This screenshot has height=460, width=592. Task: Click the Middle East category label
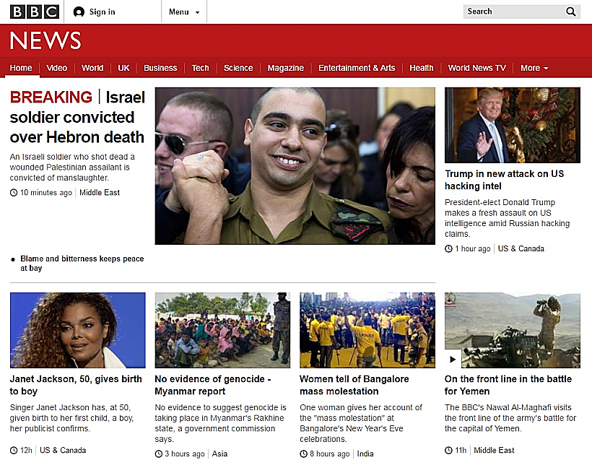tap(99, 192)
